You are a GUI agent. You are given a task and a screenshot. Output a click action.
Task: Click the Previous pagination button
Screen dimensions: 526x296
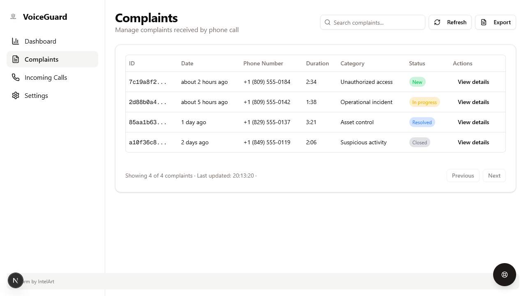(x=463, y=176)
